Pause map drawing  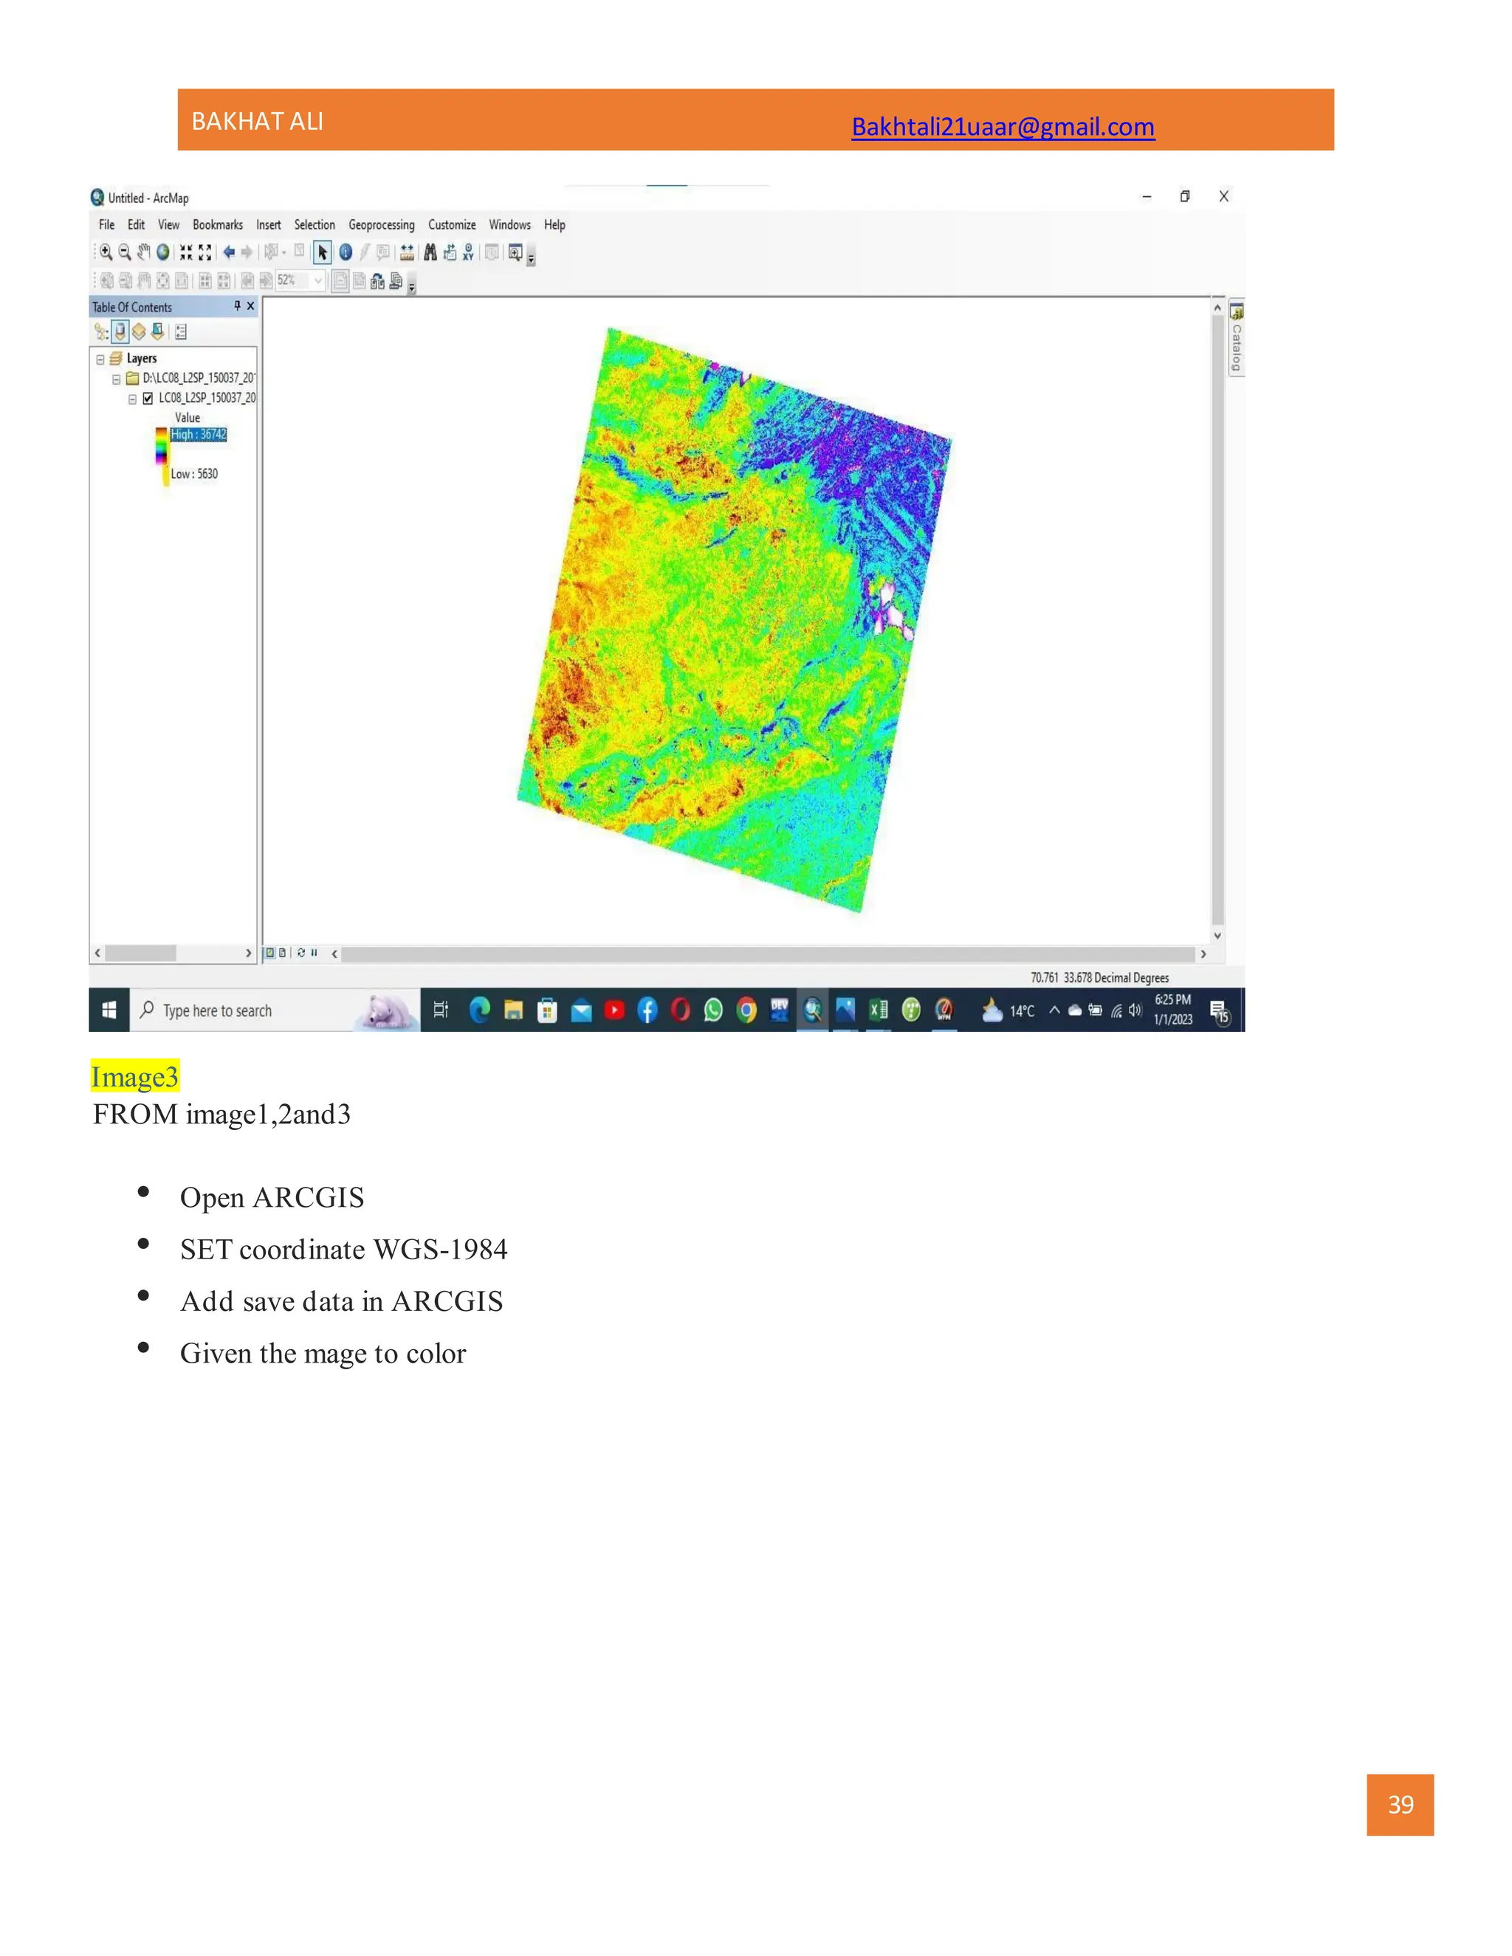point(314,953)
